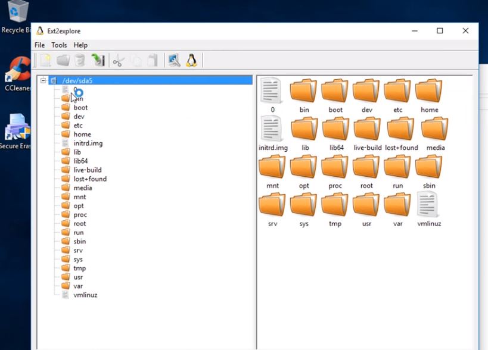Select dev in the left tree
Screen dimensions: 488x350
[x=79, y=117]
